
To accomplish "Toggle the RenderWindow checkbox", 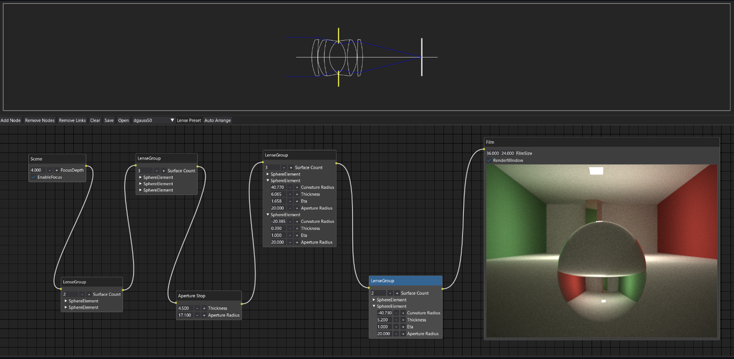I will point(489,161).
